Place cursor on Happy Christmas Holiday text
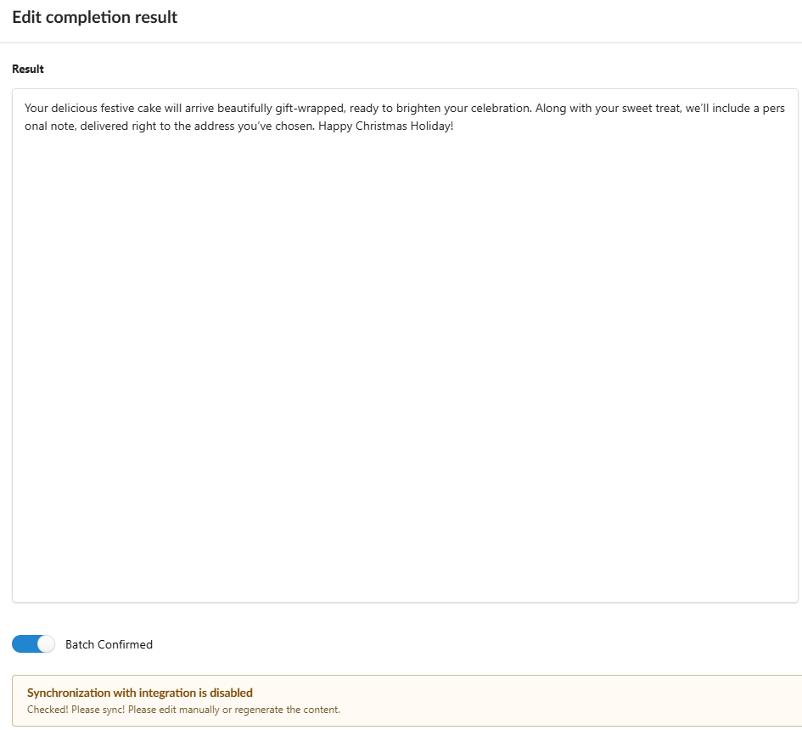802x730 pixels. pyautogui.click(x=385, y=126)
